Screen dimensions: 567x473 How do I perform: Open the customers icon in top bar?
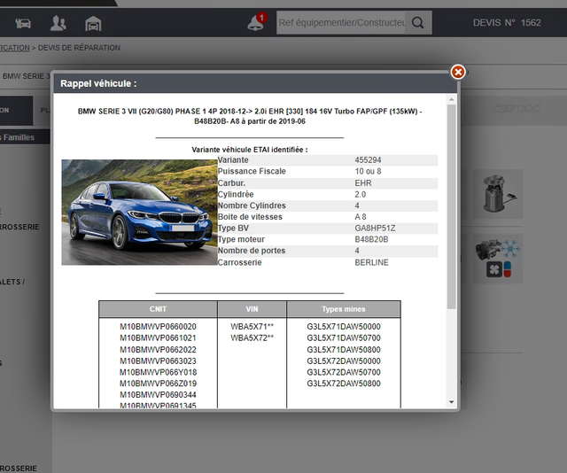(58, 23)
